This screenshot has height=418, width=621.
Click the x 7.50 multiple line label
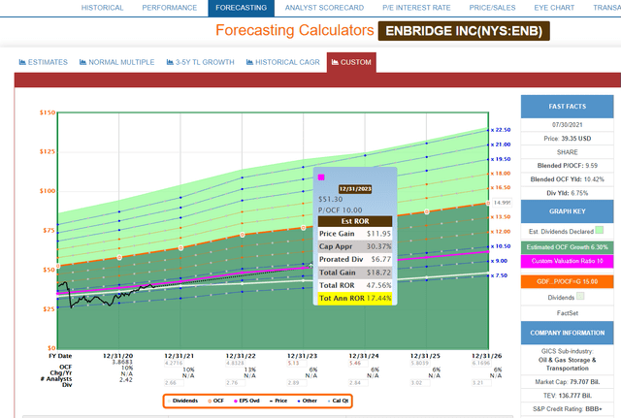pos(499,275)
